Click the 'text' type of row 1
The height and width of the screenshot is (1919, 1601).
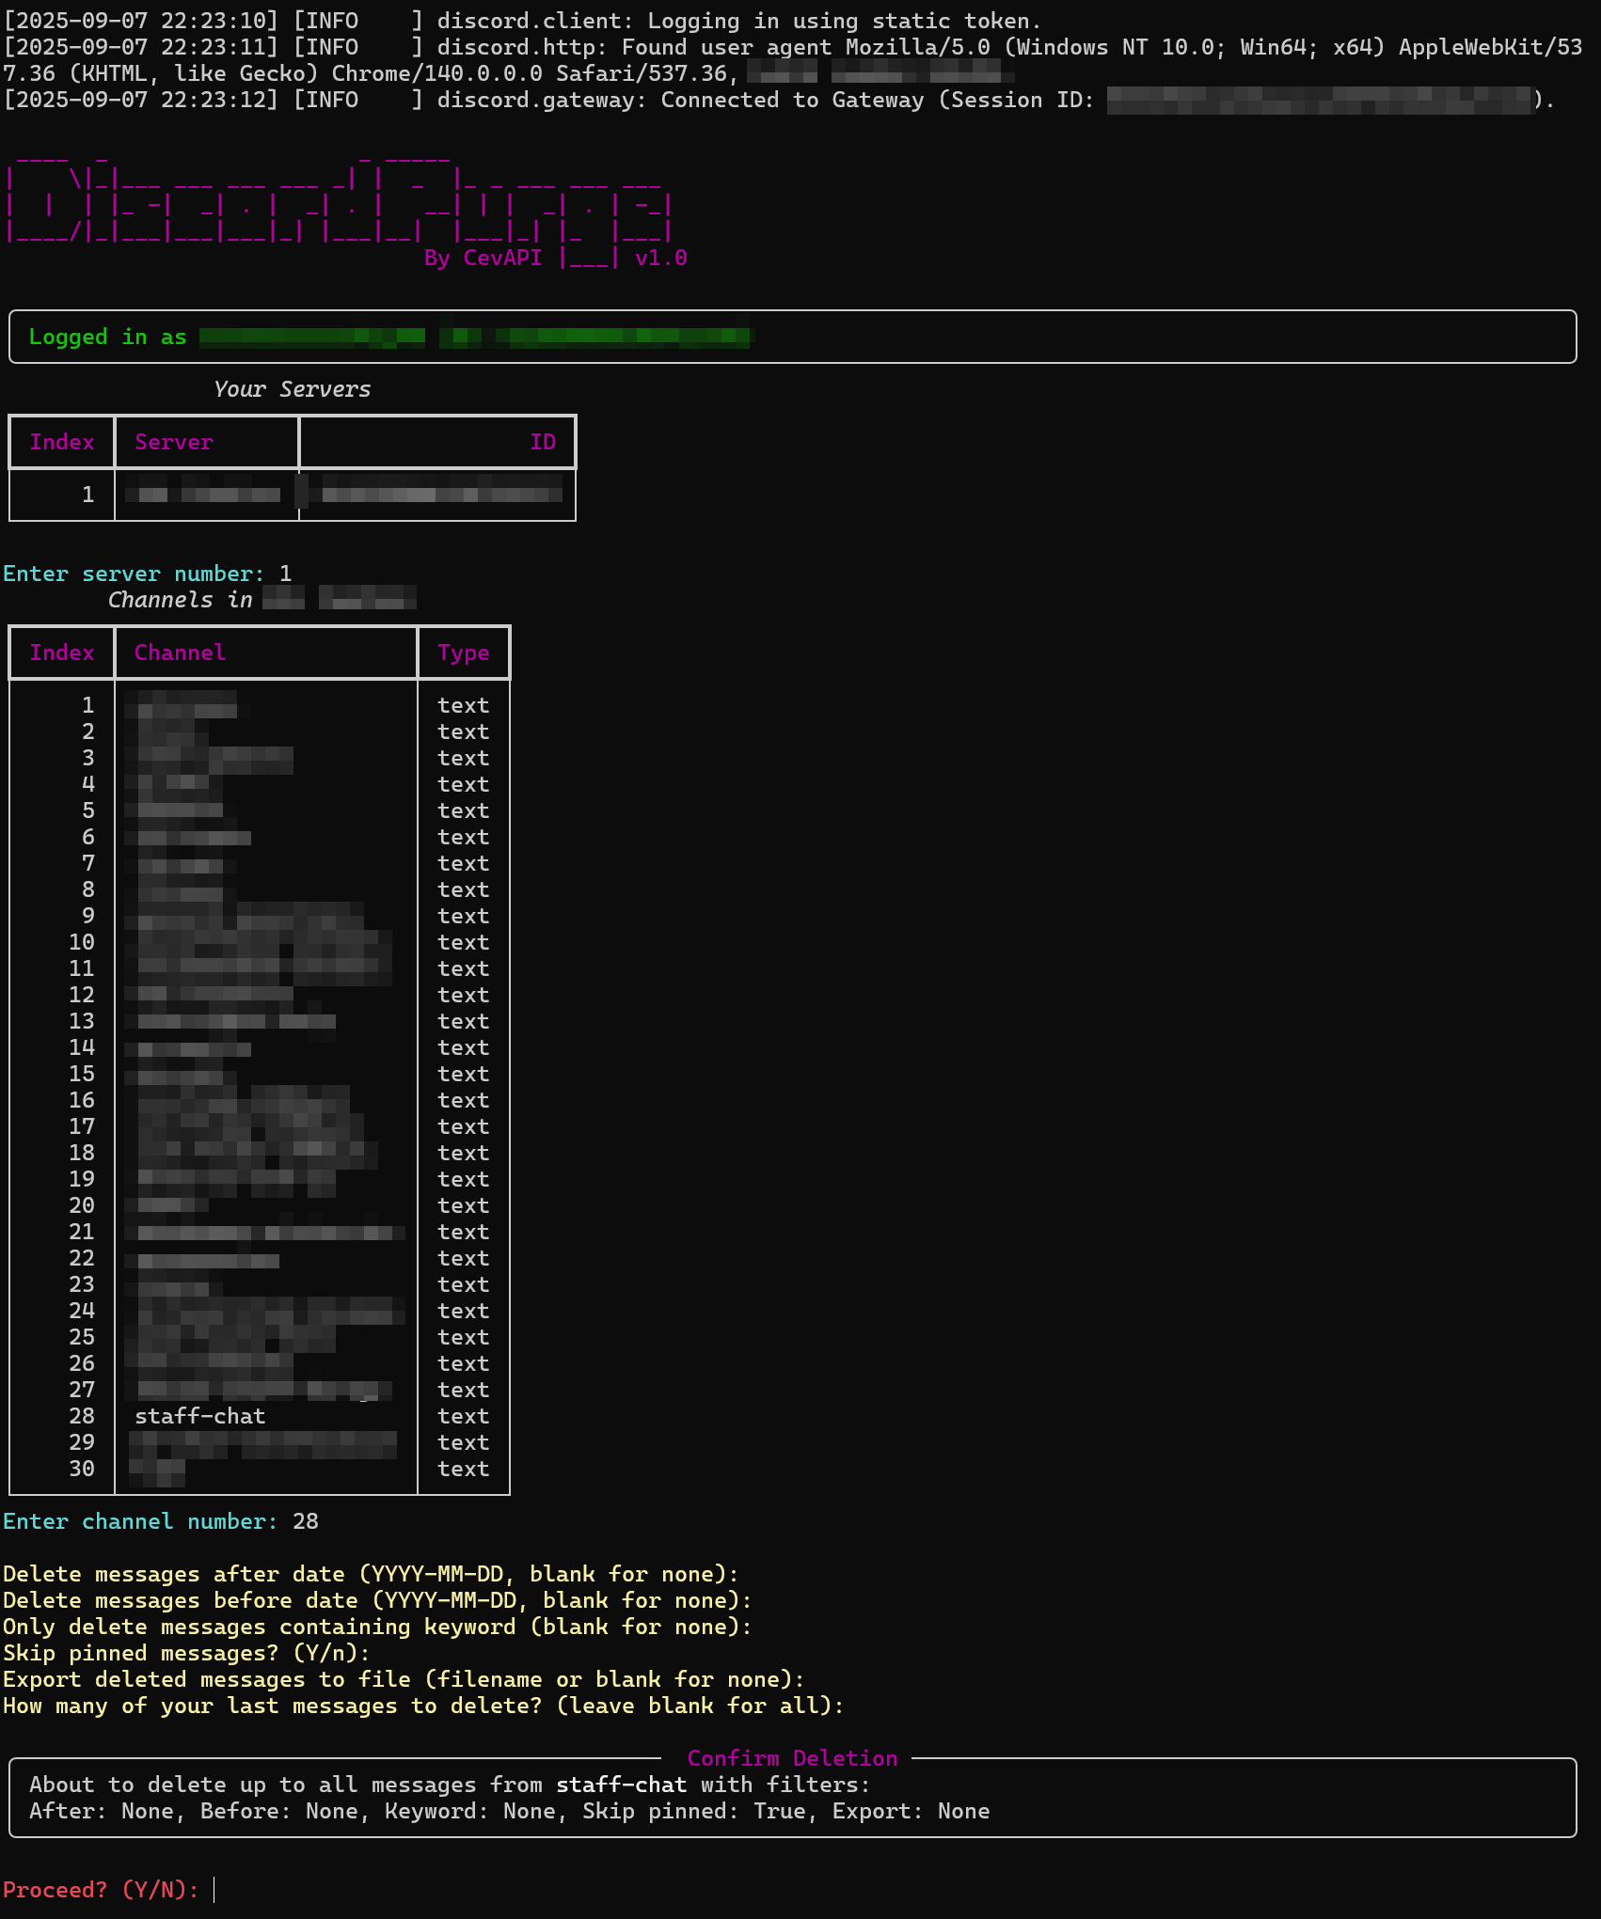tap(463, 705)
